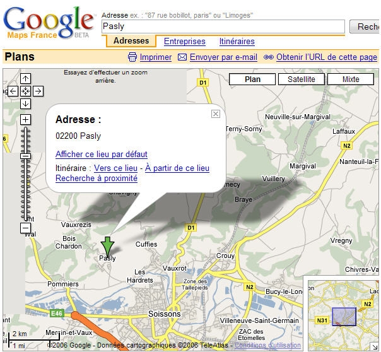The height and width of the screenshot is (352, 381).
Task: Switch map view to Plan
Action: tap(252, 79)
